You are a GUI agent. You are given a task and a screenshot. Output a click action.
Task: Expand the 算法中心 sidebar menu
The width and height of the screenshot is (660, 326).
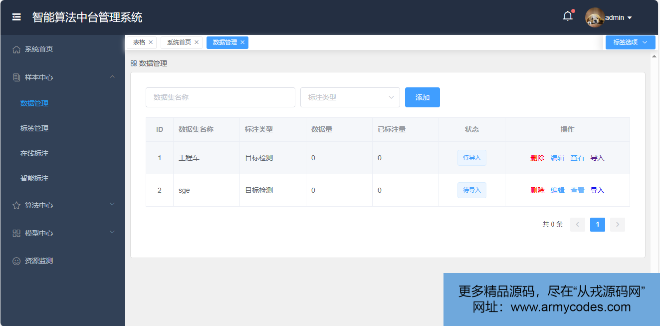(62, 205)
